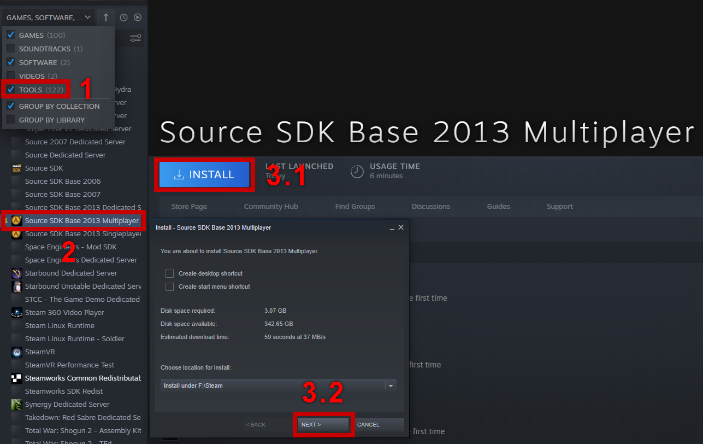Collapse the Games, Software filter dropdown

48,17
